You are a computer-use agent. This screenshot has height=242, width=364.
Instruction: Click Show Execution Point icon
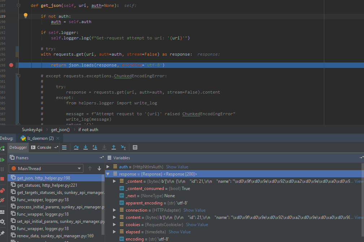pyautogui.click(x=64, y=147)
